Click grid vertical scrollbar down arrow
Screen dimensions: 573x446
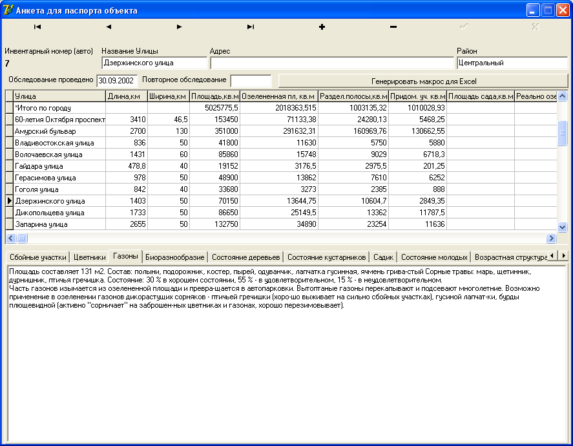pos(563,227)
